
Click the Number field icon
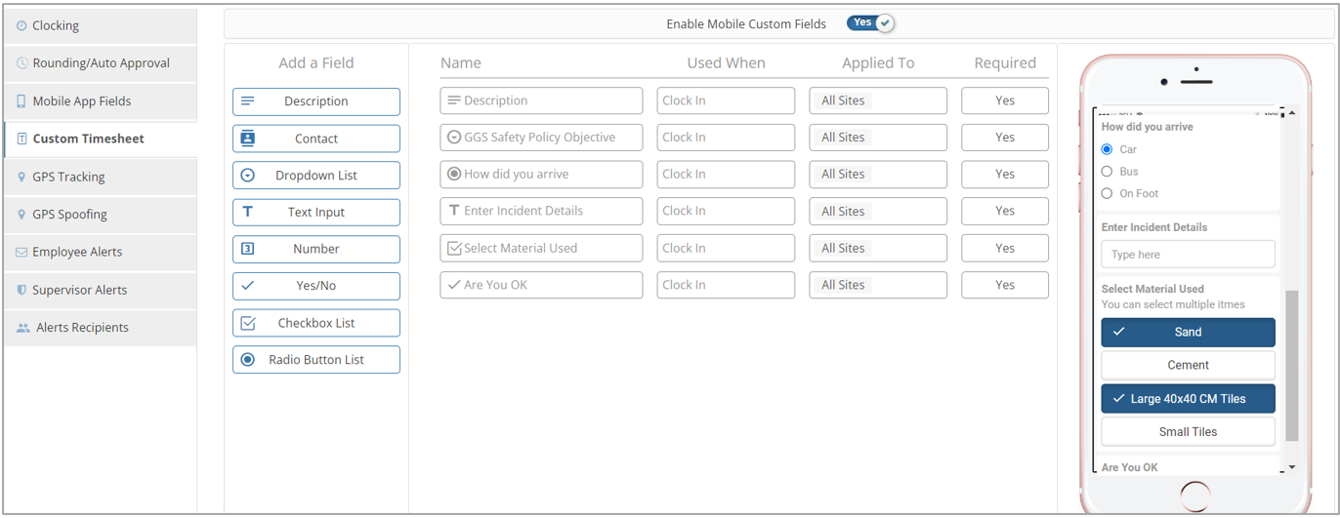(248, 249)
